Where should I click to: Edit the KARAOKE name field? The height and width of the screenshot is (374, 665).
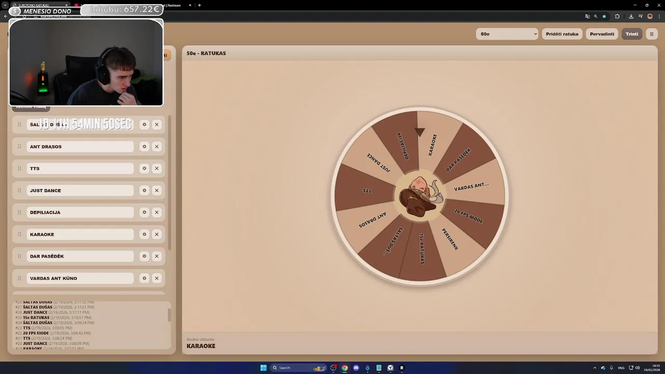80,234
